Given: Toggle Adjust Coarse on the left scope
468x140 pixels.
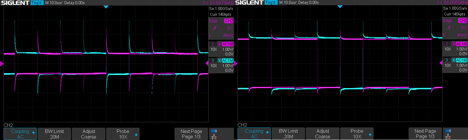Looking at the screenshot, I should (x=89, y=134).
